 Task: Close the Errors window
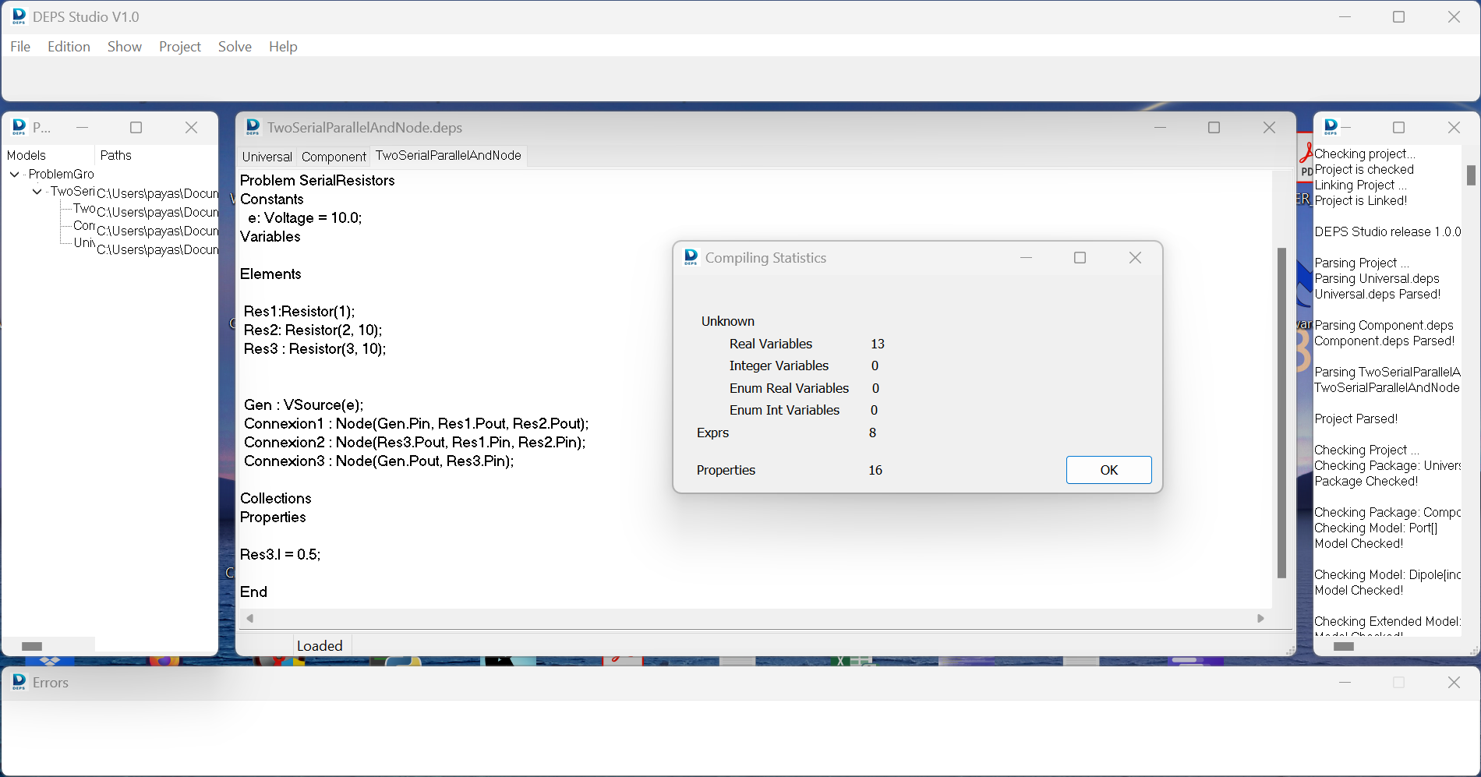1454,683
